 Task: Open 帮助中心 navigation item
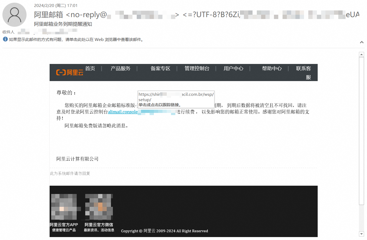click(272, 68)
